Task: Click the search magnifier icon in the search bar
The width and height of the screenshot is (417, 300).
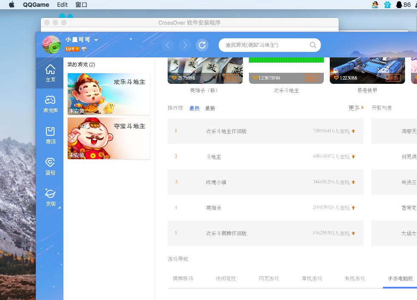Action: pos(313,45)
